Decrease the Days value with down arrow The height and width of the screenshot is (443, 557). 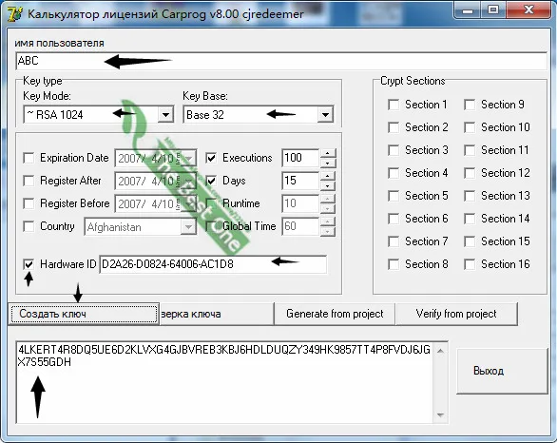pos(328,185)
